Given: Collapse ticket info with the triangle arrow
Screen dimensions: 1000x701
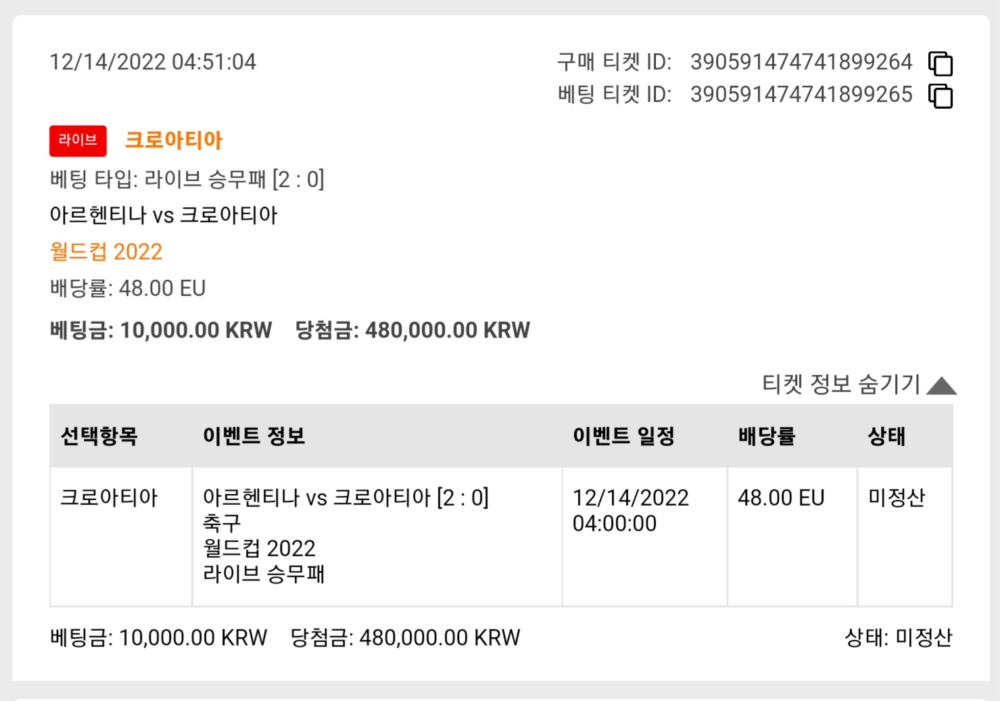Looking at the screenshot, I should [x=941, y=385].
